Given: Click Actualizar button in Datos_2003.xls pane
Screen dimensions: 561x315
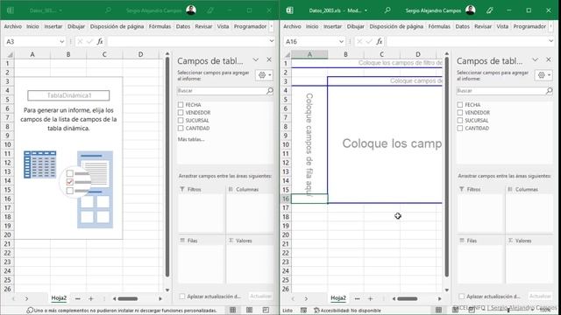Looking at the screenshot, I should 540,296.
